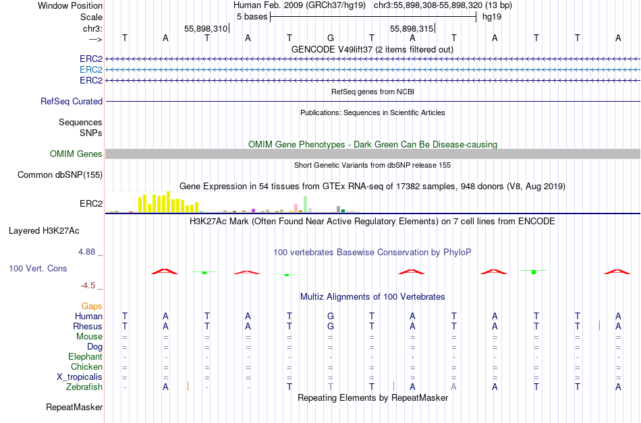Click the OMIM Gene Phenotypes green title
Screen dimensions: 641x423
373,144
